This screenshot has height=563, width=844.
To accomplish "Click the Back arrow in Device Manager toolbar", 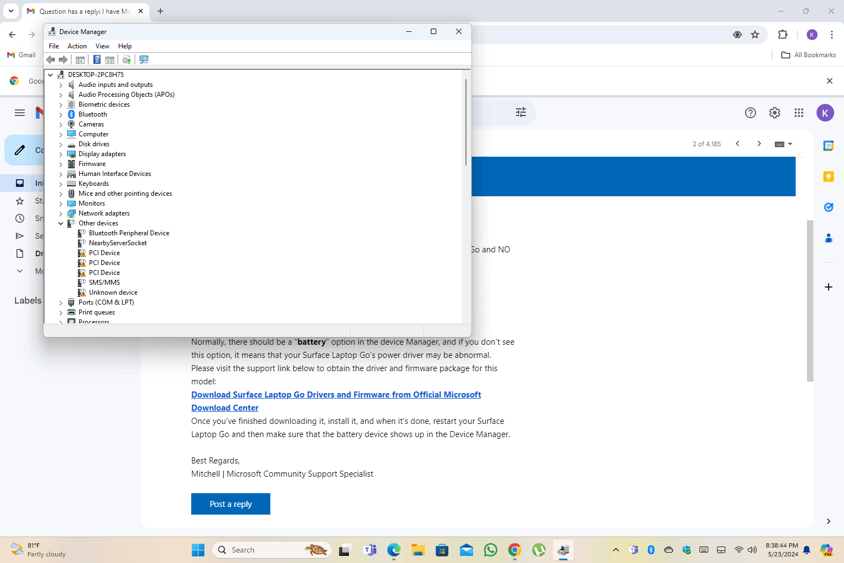I will tap(51, 59).
